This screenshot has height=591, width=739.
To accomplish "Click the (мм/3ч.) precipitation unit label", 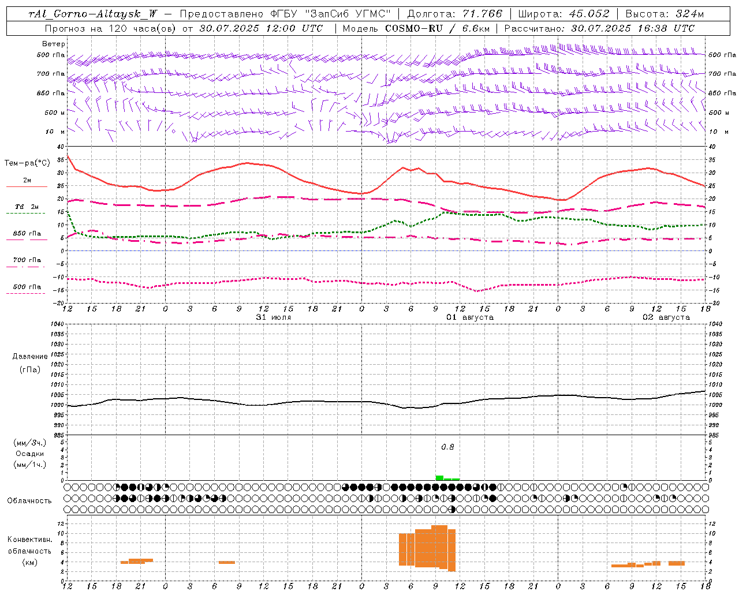I will coord(30,443).
